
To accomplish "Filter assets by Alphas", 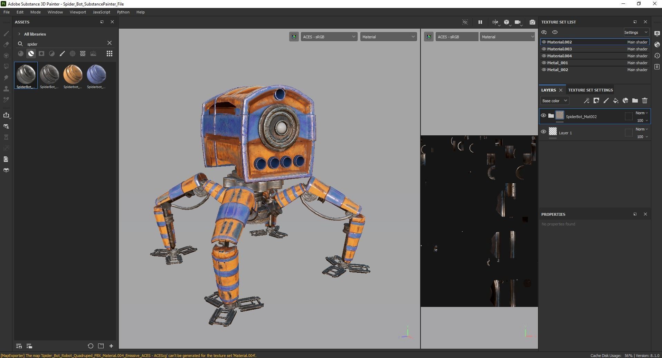I will (x=73, y=54).
